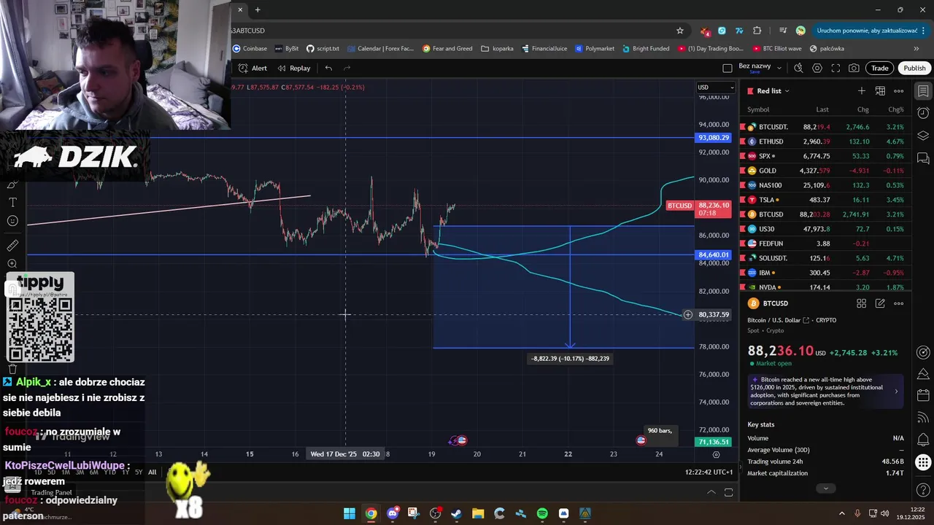Open help question mark in right sidebar
The image size is (934, 525).
click(923, 491)
